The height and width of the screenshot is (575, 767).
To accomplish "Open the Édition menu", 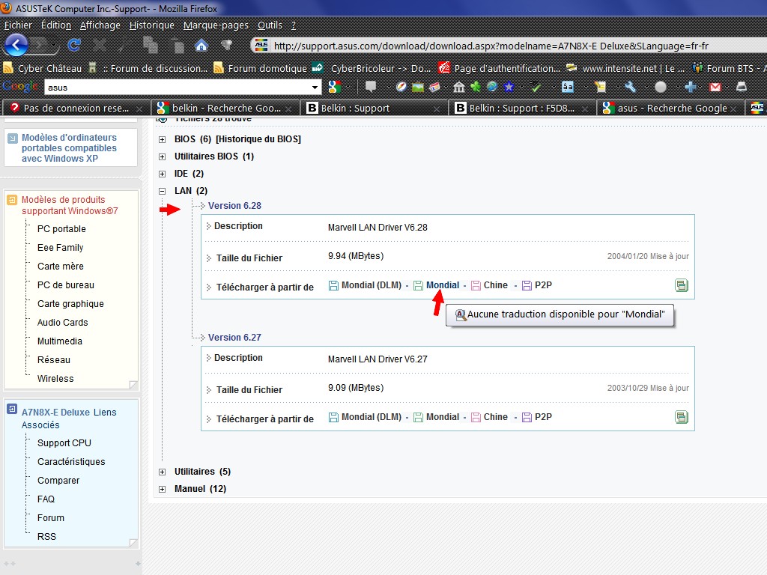I will (x=55, y=25).
